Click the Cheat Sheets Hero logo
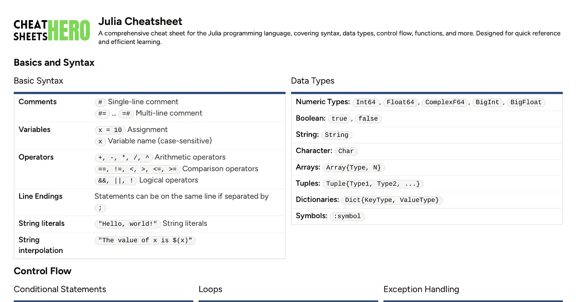 coord(52,30)
